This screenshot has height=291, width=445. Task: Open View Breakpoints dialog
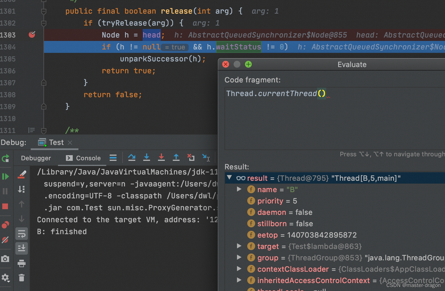point(5,225)
